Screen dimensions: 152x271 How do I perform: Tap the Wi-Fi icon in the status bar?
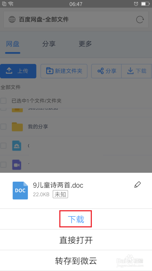coord(11,4)
